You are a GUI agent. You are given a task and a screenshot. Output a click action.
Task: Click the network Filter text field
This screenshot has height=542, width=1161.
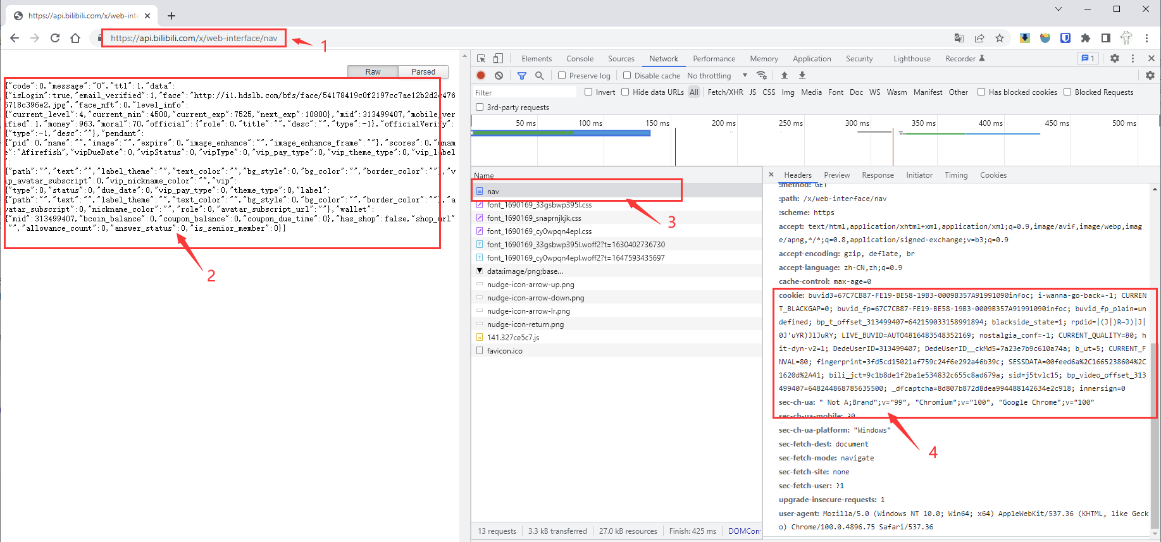click(x=525, y=92)
